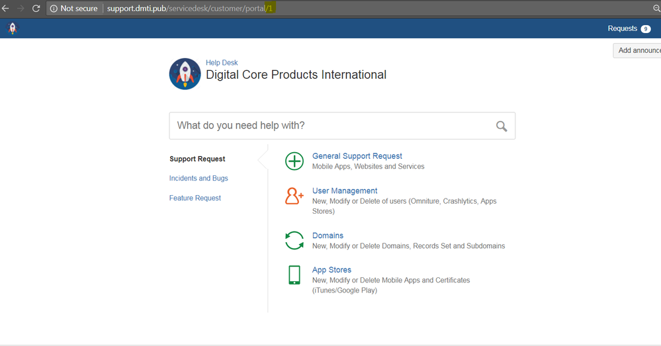Viewport: 661px width, 346px height.
Task: Click the Add announcement button
Action: [x=637, y=50]
